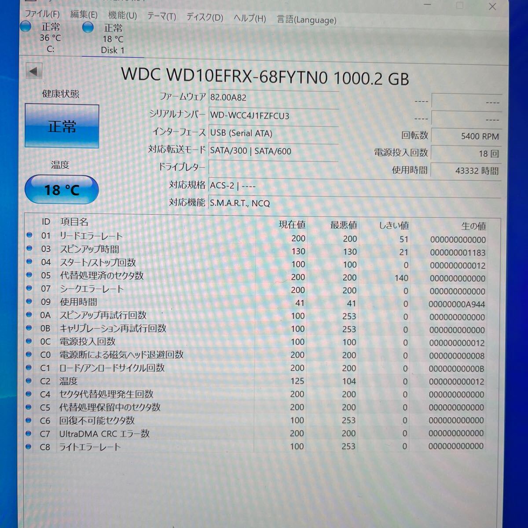Viewport: 528px width, 528px height.
Task: Click the current value 125 for 温度
Action: pos(297,381)
